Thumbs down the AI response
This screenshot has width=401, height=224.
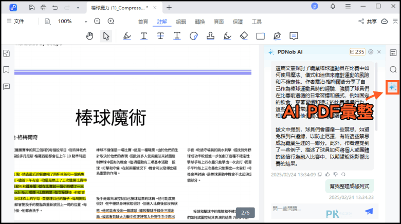336,174
